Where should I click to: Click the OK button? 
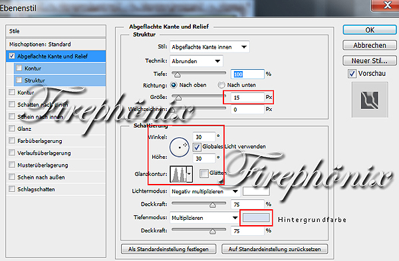pyautogui.click(x=370, y=30)
